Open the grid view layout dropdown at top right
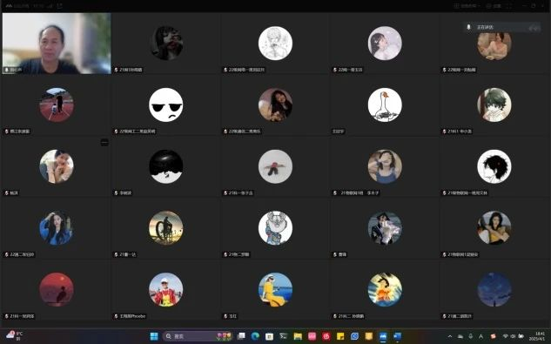The width and height of the screenshot is (551, 344). [x=467, y=6]
